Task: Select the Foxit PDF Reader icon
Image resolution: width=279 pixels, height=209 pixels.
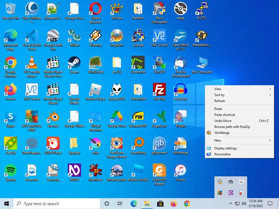Action: pos(159,175)
